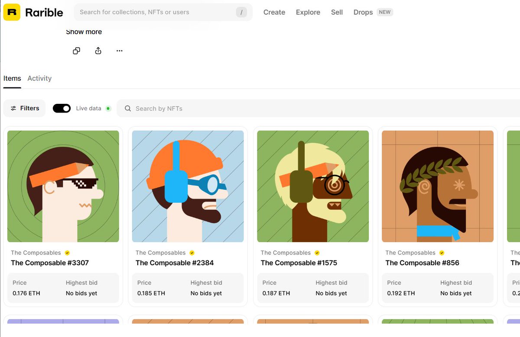
Task: Copy the collection address icon
Action: pos(76,51)
